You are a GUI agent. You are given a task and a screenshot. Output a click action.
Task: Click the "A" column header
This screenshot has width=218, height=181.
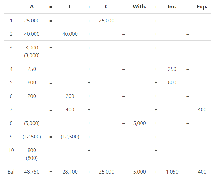(x=32, y=7)
